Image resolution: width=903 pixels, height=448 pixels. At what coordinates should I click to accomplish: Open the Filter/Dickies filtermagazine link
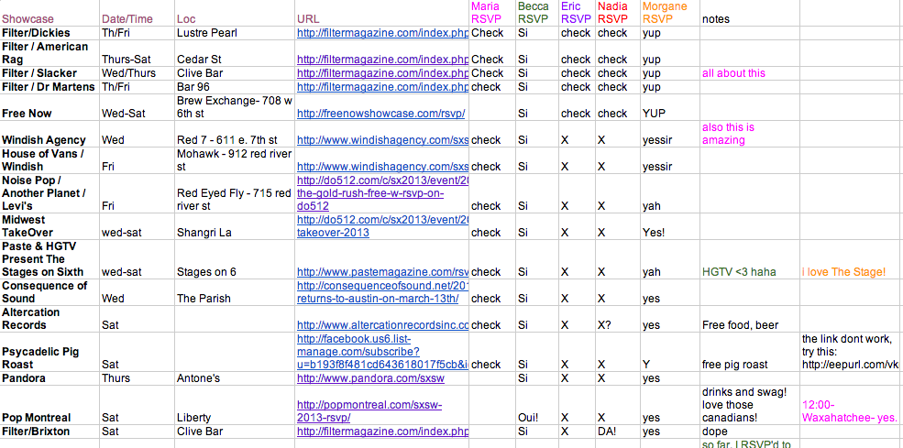click(382, 33)
